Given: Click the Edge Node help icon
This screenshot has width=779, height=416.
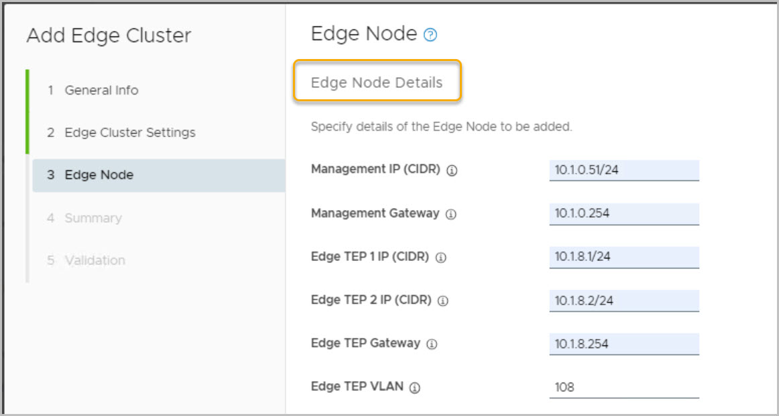Looking at the screenshot, I should click(431, 36).
